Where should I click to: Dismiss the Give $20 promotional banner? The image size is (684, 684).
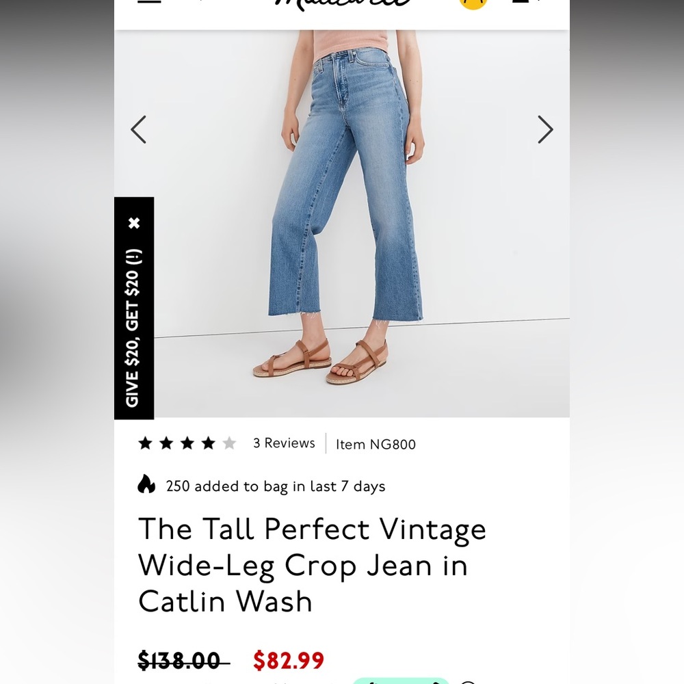tap(134, 223)
